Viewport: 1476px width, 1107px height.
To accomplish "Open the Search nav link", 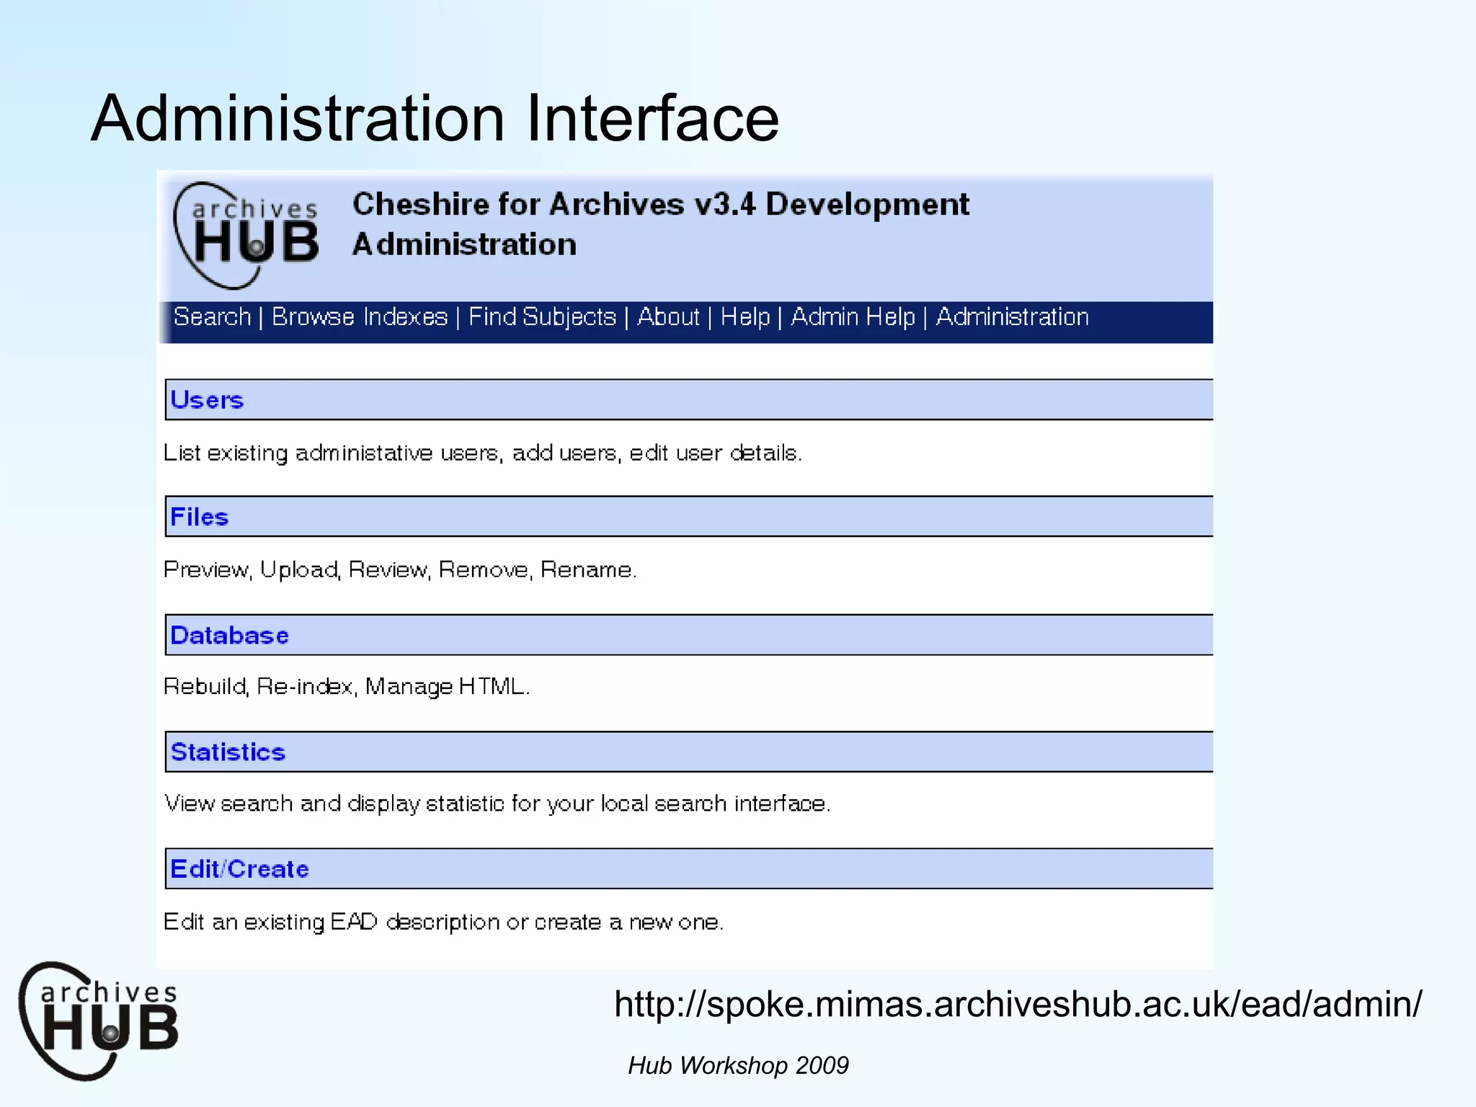I will (212, 317).
